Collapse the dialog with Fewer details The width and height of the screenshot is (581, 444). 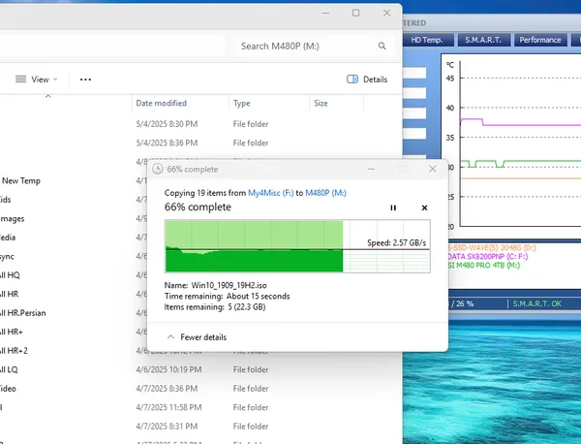coord(197,337)
